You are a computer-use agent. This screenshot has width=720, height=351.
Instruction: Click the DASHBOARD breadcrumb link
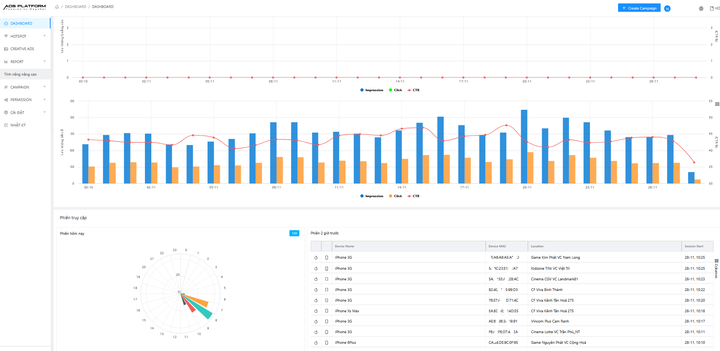75,7
